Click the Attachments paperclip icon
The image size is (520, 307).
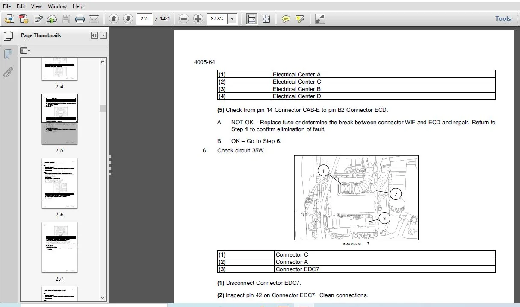coord(8,73)
